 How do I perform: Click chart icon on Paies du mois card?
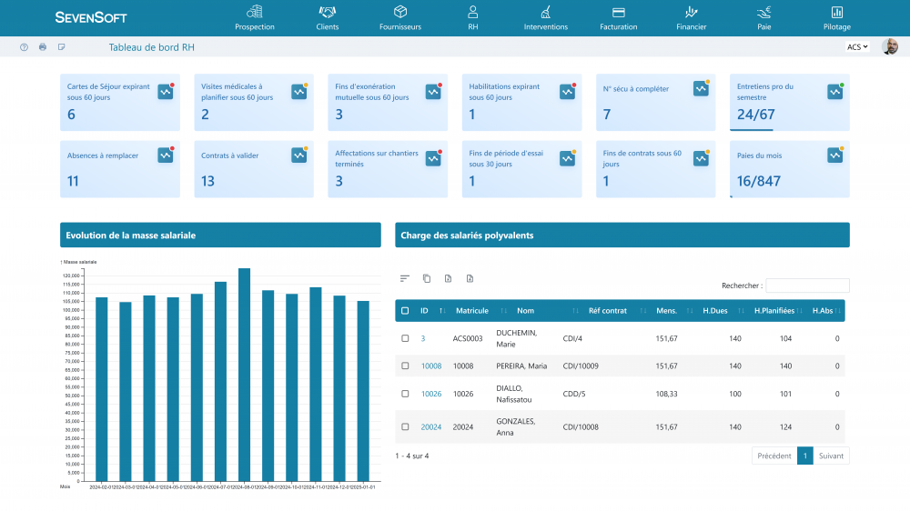tap(834, 155)
